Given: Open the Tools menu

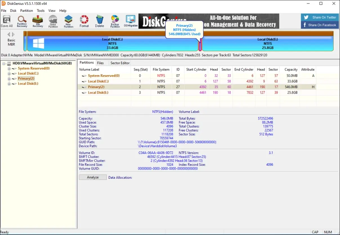Looking at the screenshot, I should coord(41,11).
